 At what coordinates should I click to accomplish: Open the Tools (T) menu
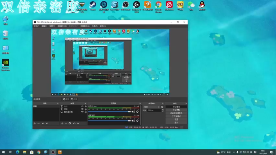tap(95, 26)
